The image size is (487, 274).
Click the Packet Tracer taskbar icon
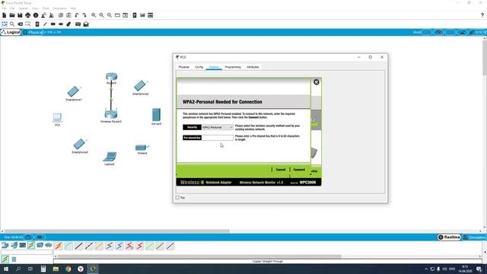point(93,269)
